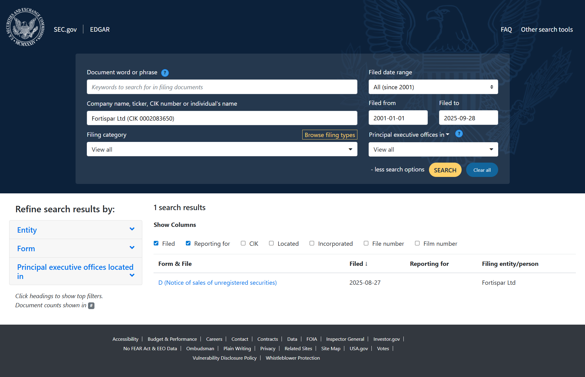Enable the Film number column checkbox
The width and height of the screenshot is (585, 377).
[x=417, y=243]
